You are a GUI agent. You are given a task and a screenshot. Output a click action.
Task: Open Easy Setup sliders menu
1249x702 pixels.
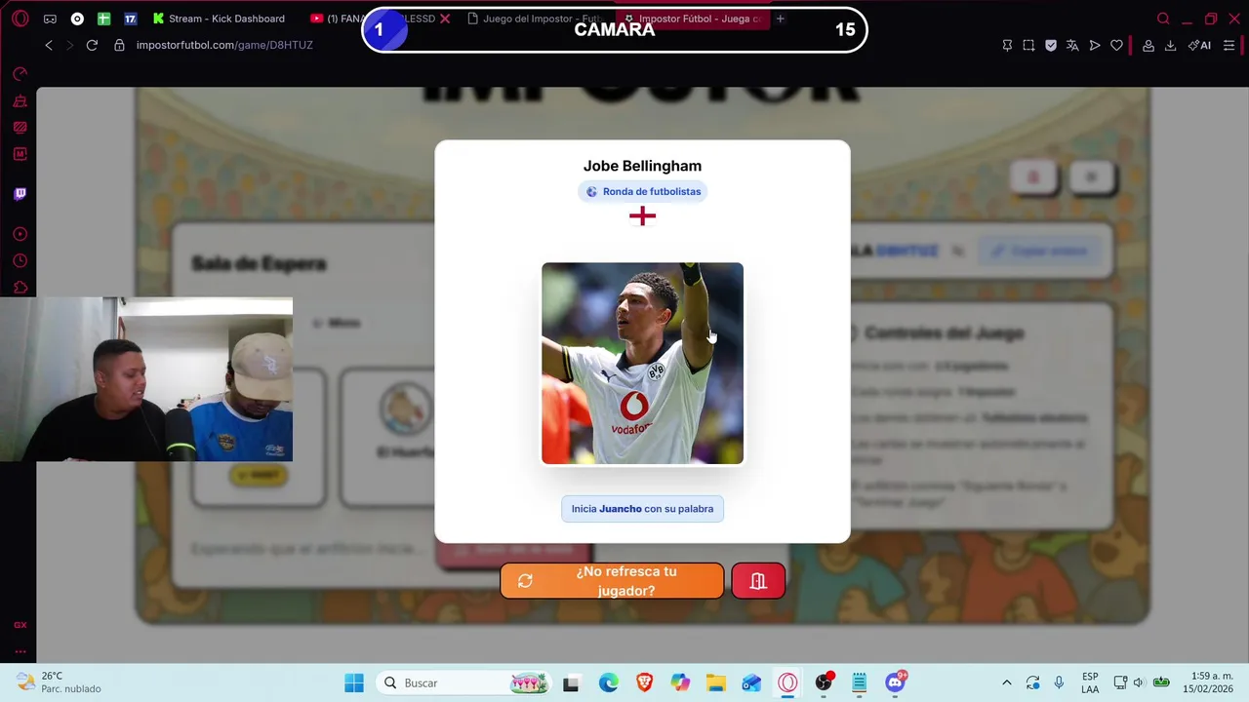(1229, 45)
